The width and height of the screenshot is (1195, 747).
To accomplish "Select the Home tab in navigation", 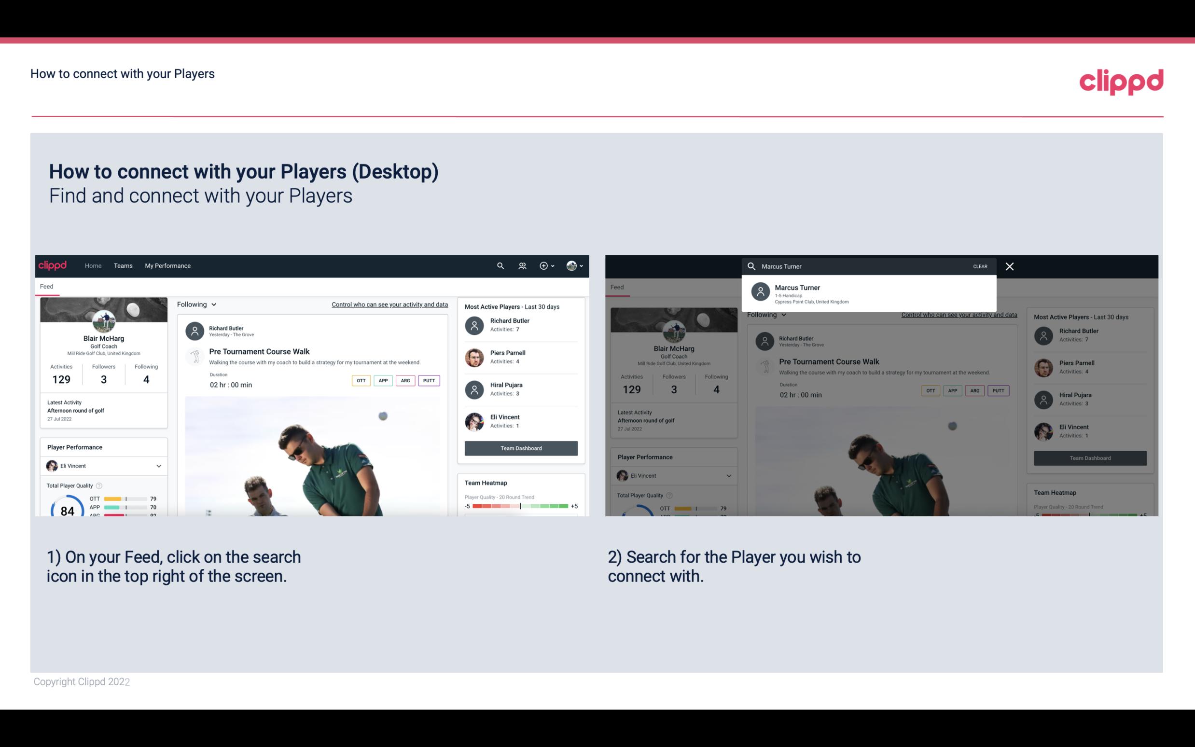I will point(92,266).
